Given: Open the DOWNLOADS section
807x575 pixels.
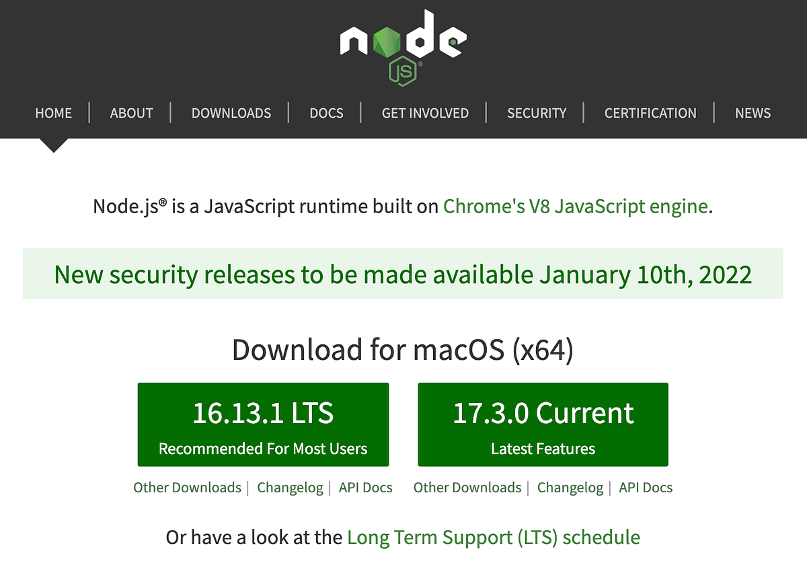Looking at the screenshot, I should (231, 113).
